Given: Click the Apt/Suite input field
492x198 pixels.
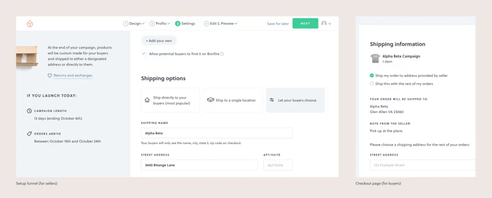Looking at the screenshot, I should click(x=278, y=165).
